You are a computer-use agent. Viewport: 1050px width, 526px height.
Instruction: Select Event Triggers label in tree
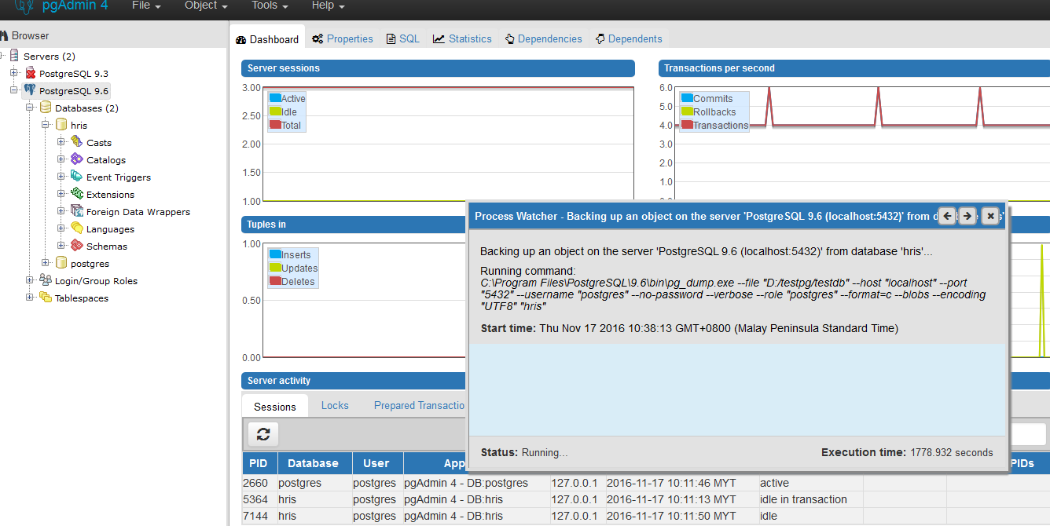click(119, 177)
